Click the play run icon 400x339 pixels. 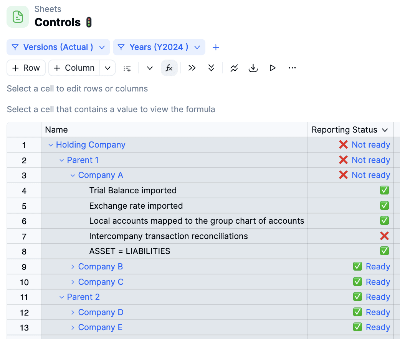click(273, 68)
